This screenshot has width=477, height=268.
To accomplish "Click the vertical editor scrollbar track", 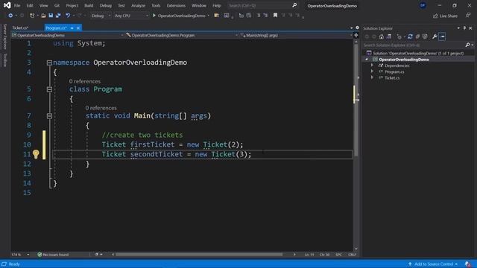I will tap(356, 145).
